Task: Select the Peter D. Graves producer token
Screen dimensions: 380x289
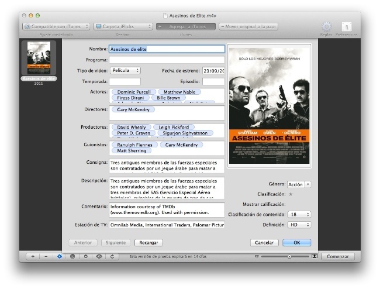Action: (133, 133)
